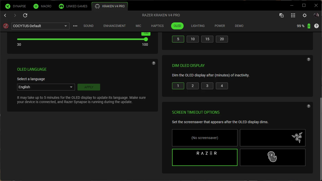The width and height of the screenshot is (322, 181).
Task: Switch to the Sound tab
Action: point(89,26)
